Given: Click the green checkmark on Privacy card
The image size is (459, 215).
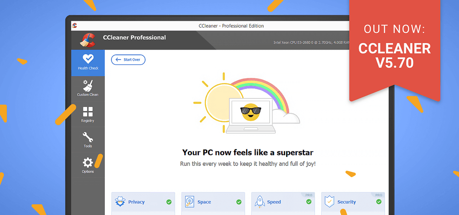Looking at the screenshot, I should click(169, 202).
